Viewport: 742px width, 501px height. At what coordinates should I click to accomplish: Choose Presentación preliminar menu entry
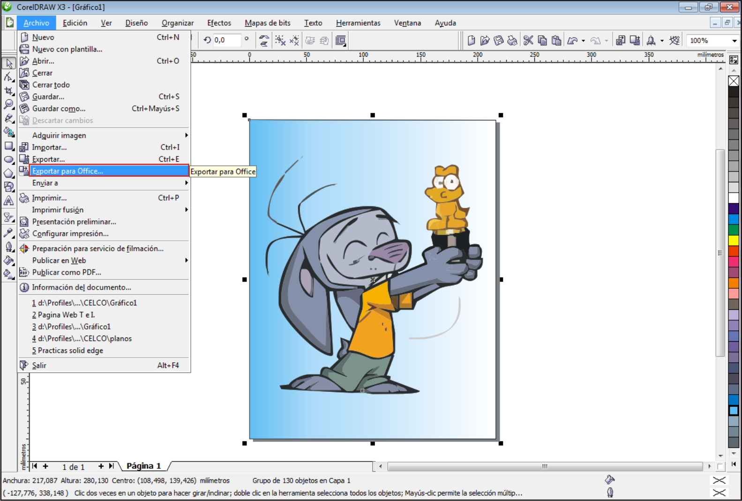(104, 222)
